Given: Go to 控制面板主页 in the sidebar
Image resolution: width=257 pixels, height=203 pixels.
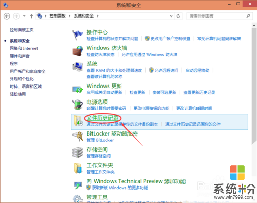Looking at the screenshot, I should pyautogui.click(x=22, y=30).
